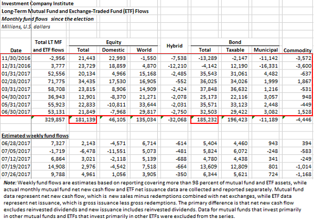Image resolution: width=314 pixels, height=219 pixels.
Task: Click the 11/30/2016 date cell
Action: pos(16,58)
